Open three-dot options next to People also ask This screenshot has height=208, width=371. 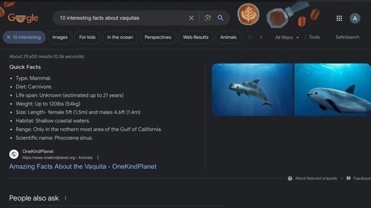[66, 198]
